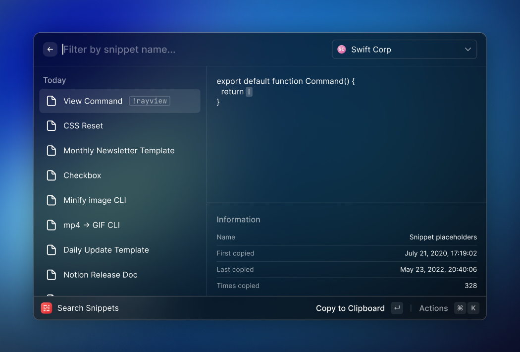Open the Minify image CLI snippet

click(x=95, y=200)
